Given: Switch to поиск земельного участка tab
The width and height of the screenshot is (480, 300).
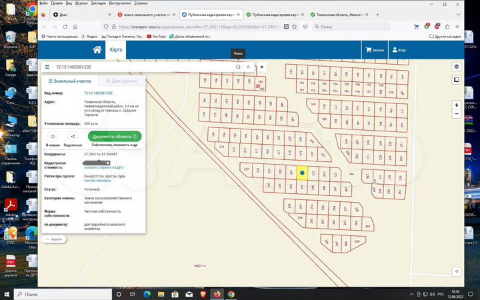Looking at the screenshot, I should pyautogui.click(x=146, y=15).
